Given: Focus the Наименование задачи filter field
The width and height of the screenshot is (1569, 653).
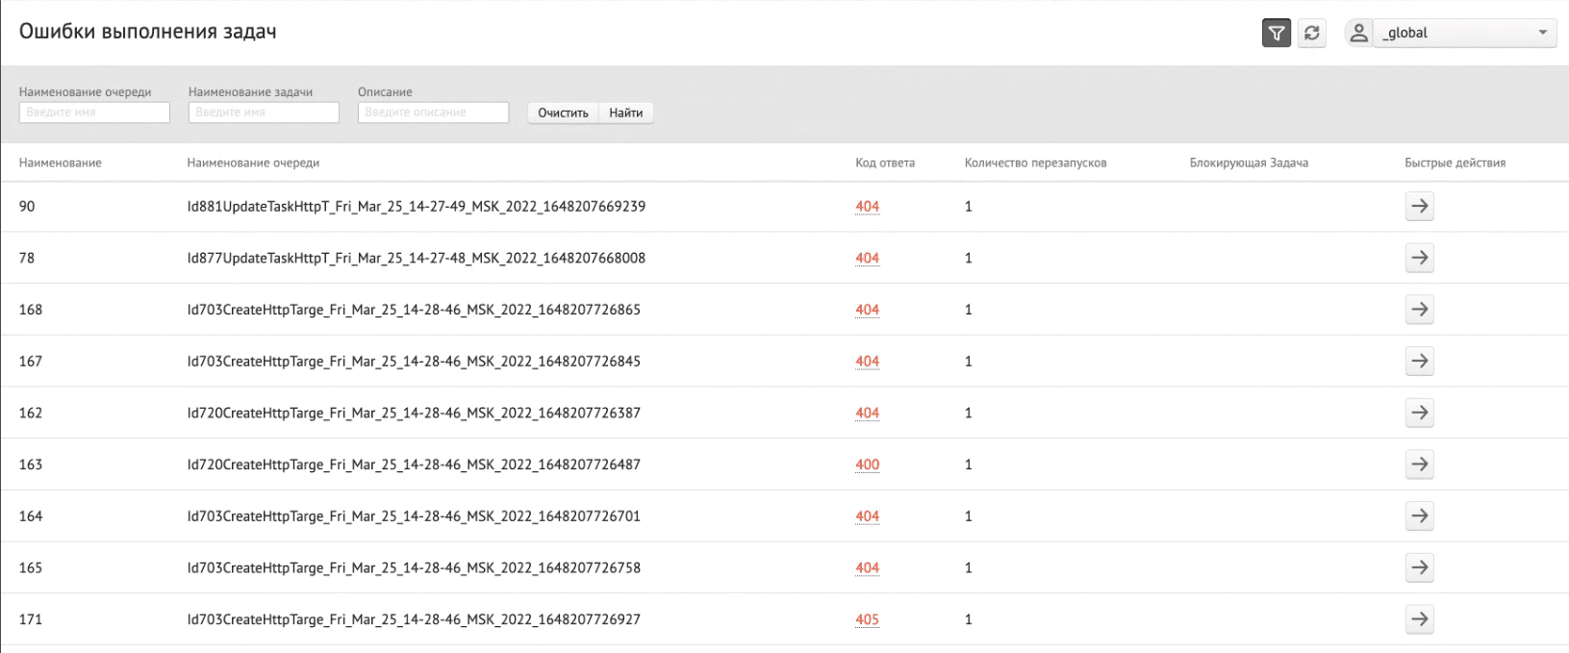Looking at the screenshot, I should coord(264,113).
